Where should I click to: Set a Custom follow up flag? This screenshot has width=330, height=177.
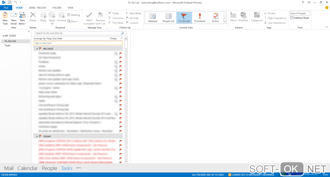point(132,23)
